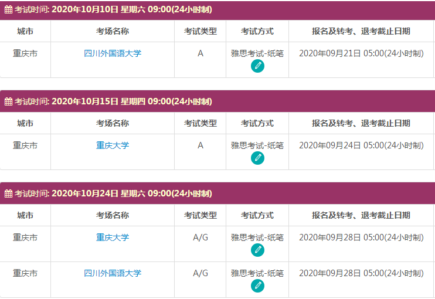Click 09月28日 deadline in 四川外国语大学 row
The height and width of the screenshot is (299, 435).
(361, 273)
